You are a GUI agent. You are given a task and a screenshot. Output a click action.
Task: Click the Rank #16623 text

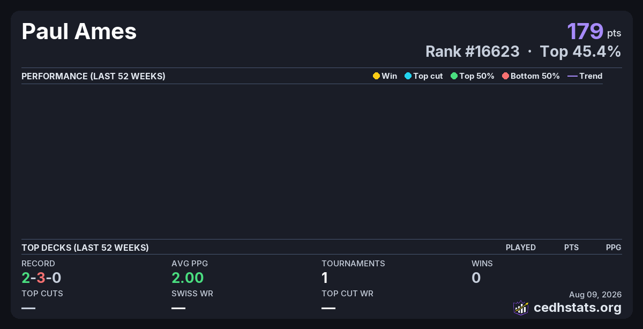(x=473, y=51)
